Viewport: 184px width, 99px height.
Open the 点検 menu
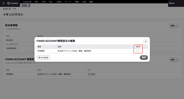[84, 2]
